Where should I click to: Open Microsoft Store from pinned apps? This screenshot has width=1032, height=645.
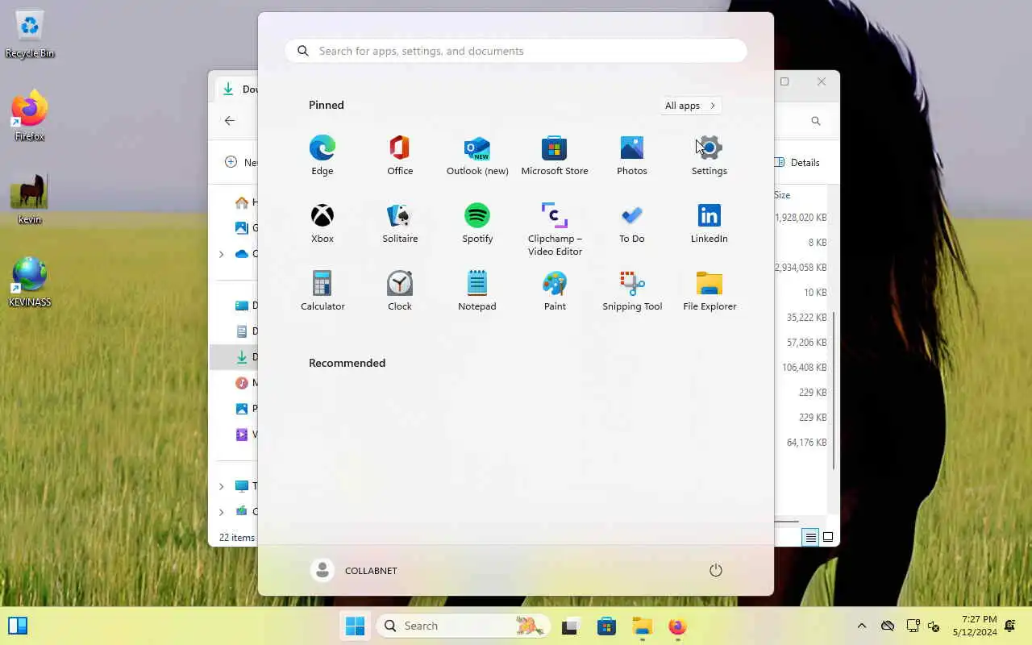pos(555,155)
